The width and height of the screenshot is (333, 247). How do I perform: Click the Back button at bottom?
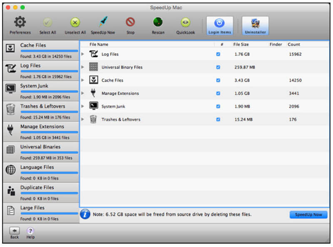pyautogui.click(x=14, y=232)
